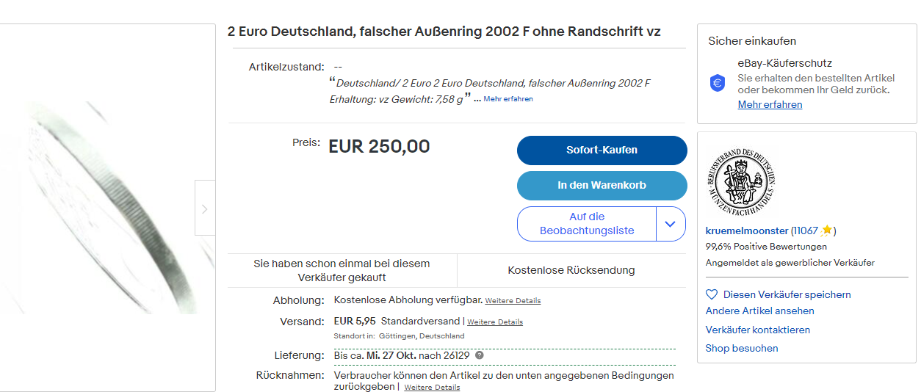Click the eBay buyer protection shield icon
Screen dimensions: 921x392
click(x=718, y=83)
